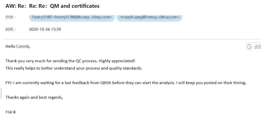Click the blurred sender signature name
Screen dimensions: 261x118
click(x=11, y=112)
